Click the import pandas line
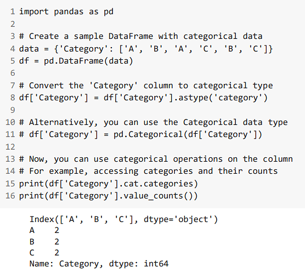Image resolution: width=305 pixels, height=273 pixels. tap(66, 12)
